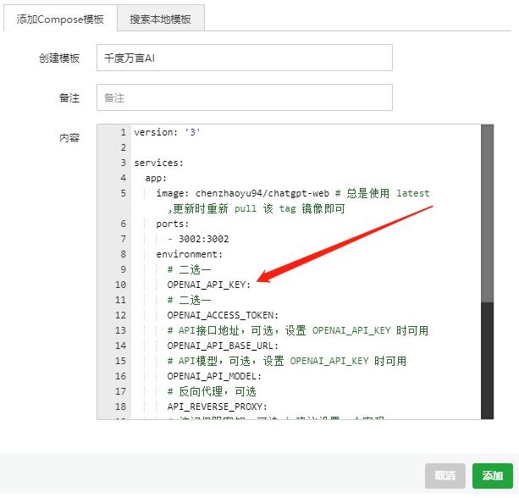Click the # 二选一 comment on line 11
The height and width of the screenshot is (498, 519).
pyautogui.click(x=190, y=300)
